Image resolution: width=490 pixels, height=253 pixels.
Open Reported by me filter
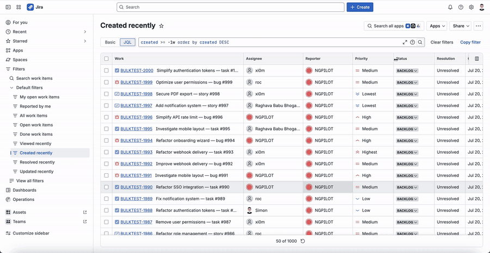[35, 106]
